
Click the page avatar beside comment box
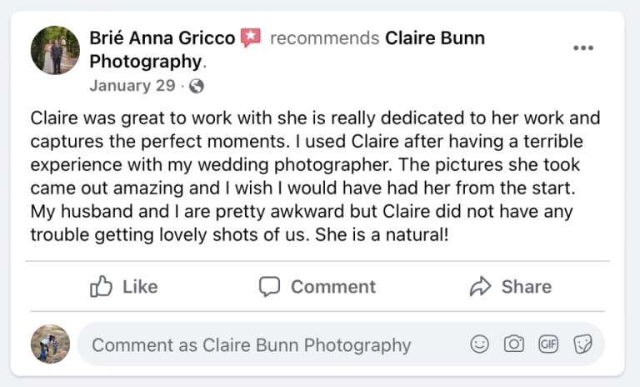tap(50, 344)
